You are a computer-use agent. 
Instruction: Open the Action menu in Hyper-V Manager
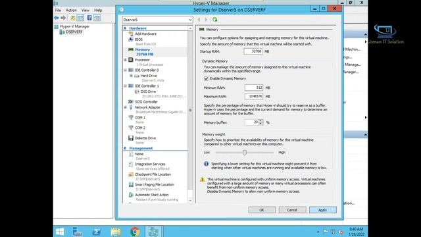coord(71,11)
